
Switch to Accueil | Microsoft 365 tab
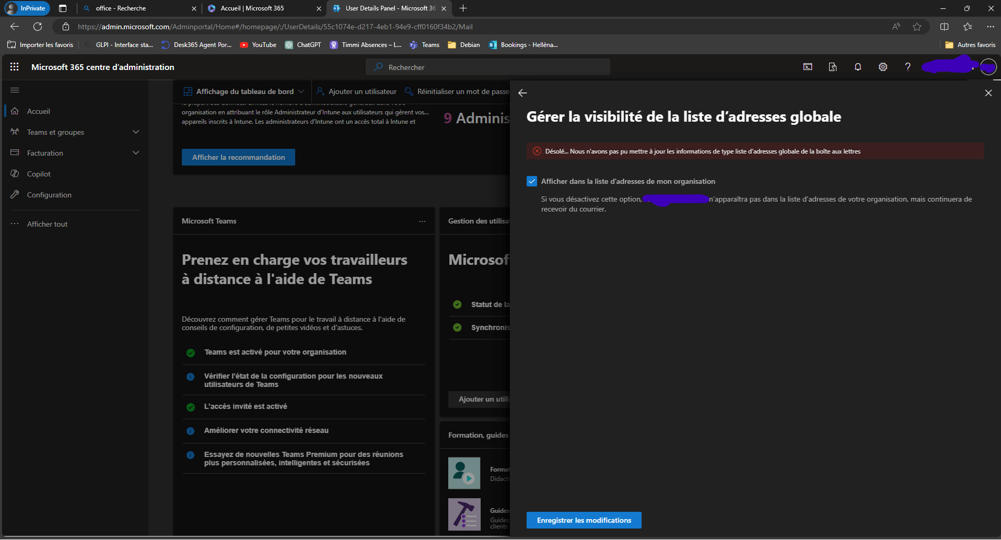[264, 8]
